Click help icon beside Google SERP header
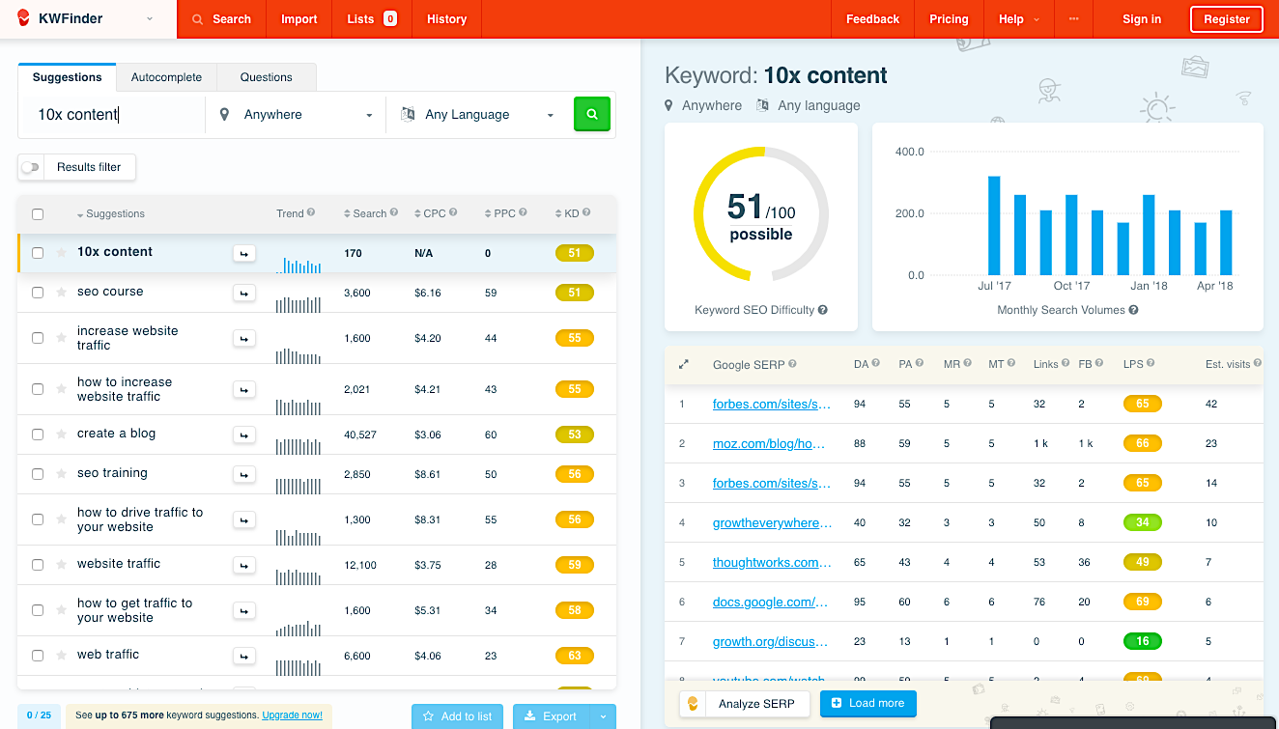 coord(792,364)
